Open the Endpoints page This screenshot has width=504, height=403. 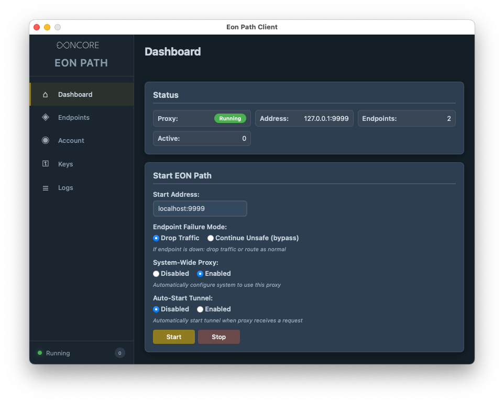pyautogui.click(x=74, y=117)
